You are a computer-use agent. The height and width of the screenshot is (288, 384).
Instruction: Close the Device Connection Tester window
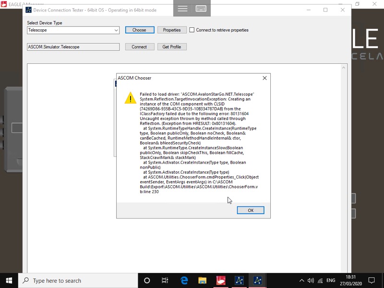click(343, 10)
